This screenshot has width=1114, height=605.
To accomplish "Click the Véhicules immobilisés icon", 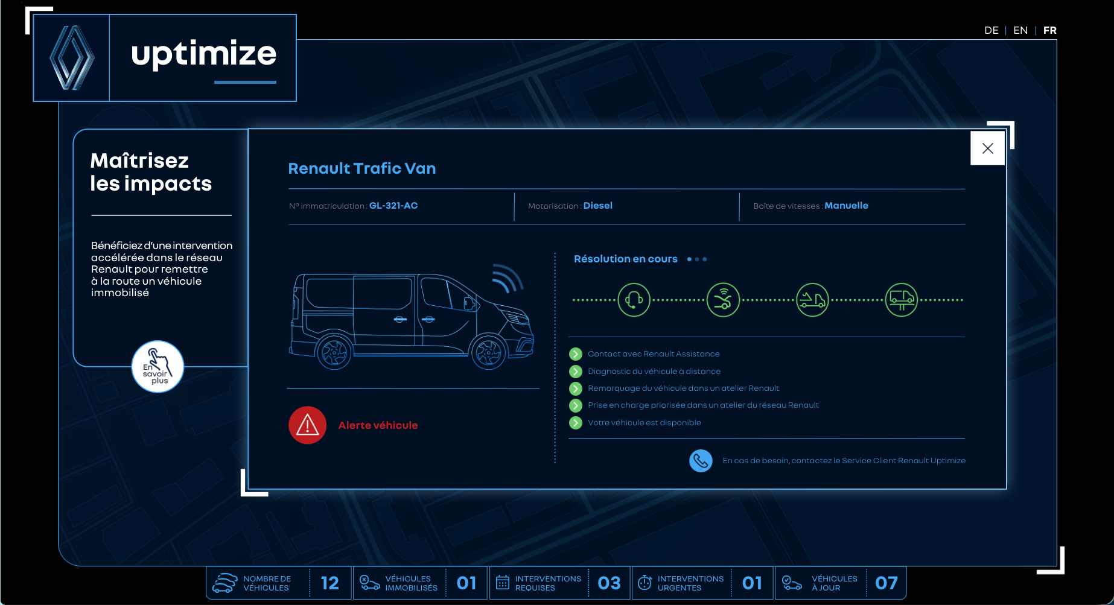I will 369,583.
